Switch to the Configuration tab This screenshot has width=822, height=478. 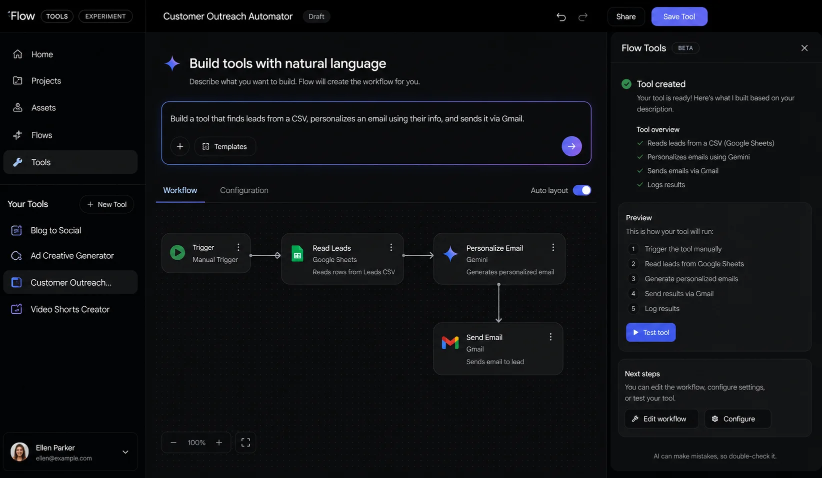(244, 190)
